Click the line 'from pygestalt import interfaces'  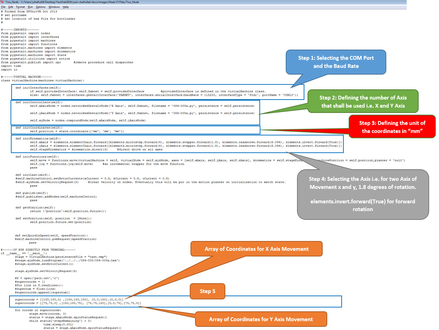coord(30,37)
